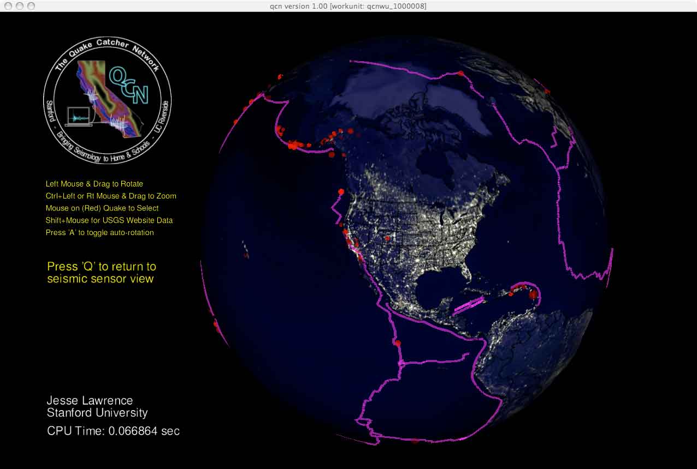This screenshot has width=697, height=469.
Task: Click the red quake marker near Hawaii
Action: [245, 254]
